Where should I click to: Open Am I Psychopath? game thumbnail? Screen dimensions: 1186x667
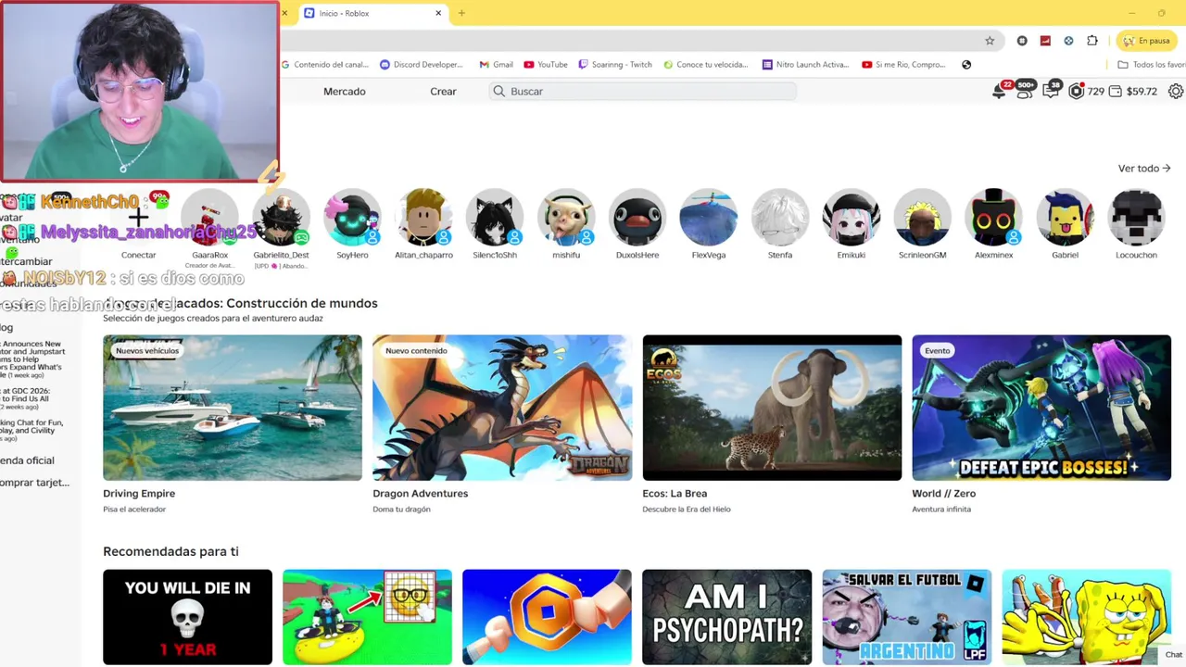pyautogui.click(x=726, y=617)
